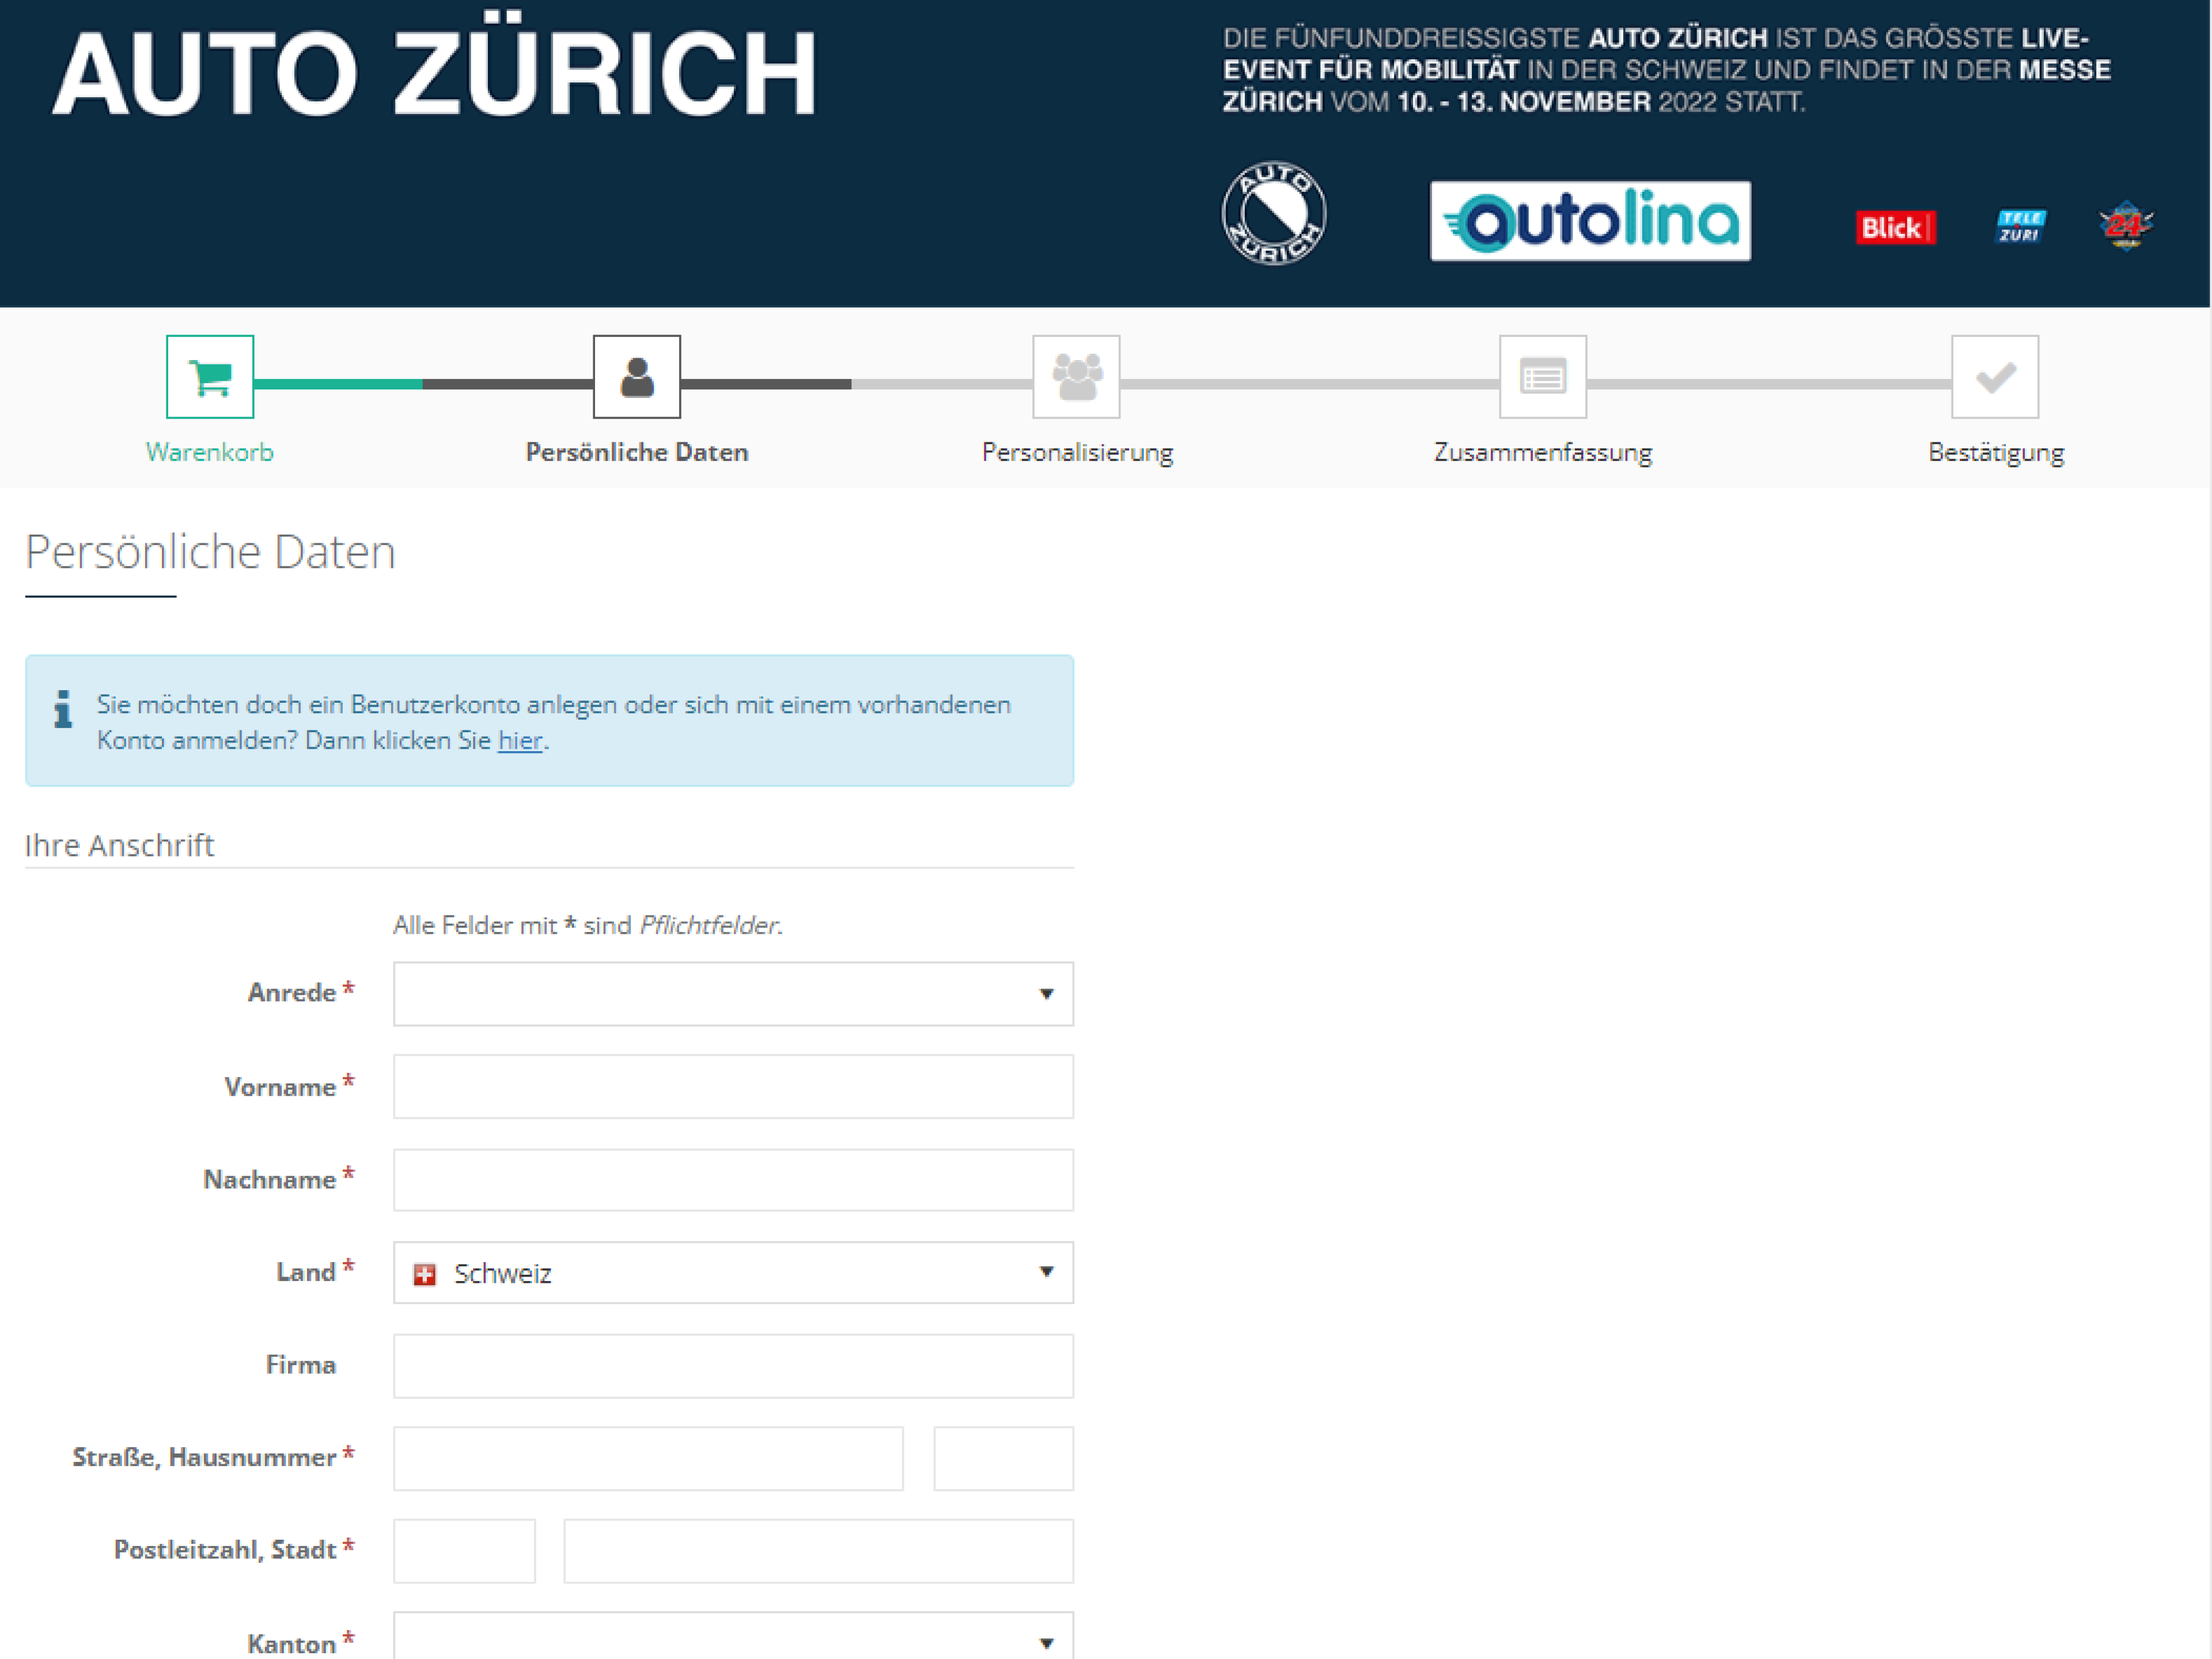Click the Hausnummer small input box
The height and width of the screenshot is (1659, 2212).
[x=1004, y=1459]
